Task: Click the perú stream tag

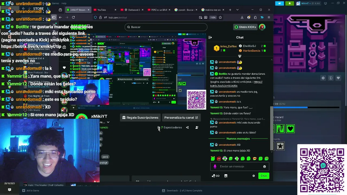Action: point(105,157)
